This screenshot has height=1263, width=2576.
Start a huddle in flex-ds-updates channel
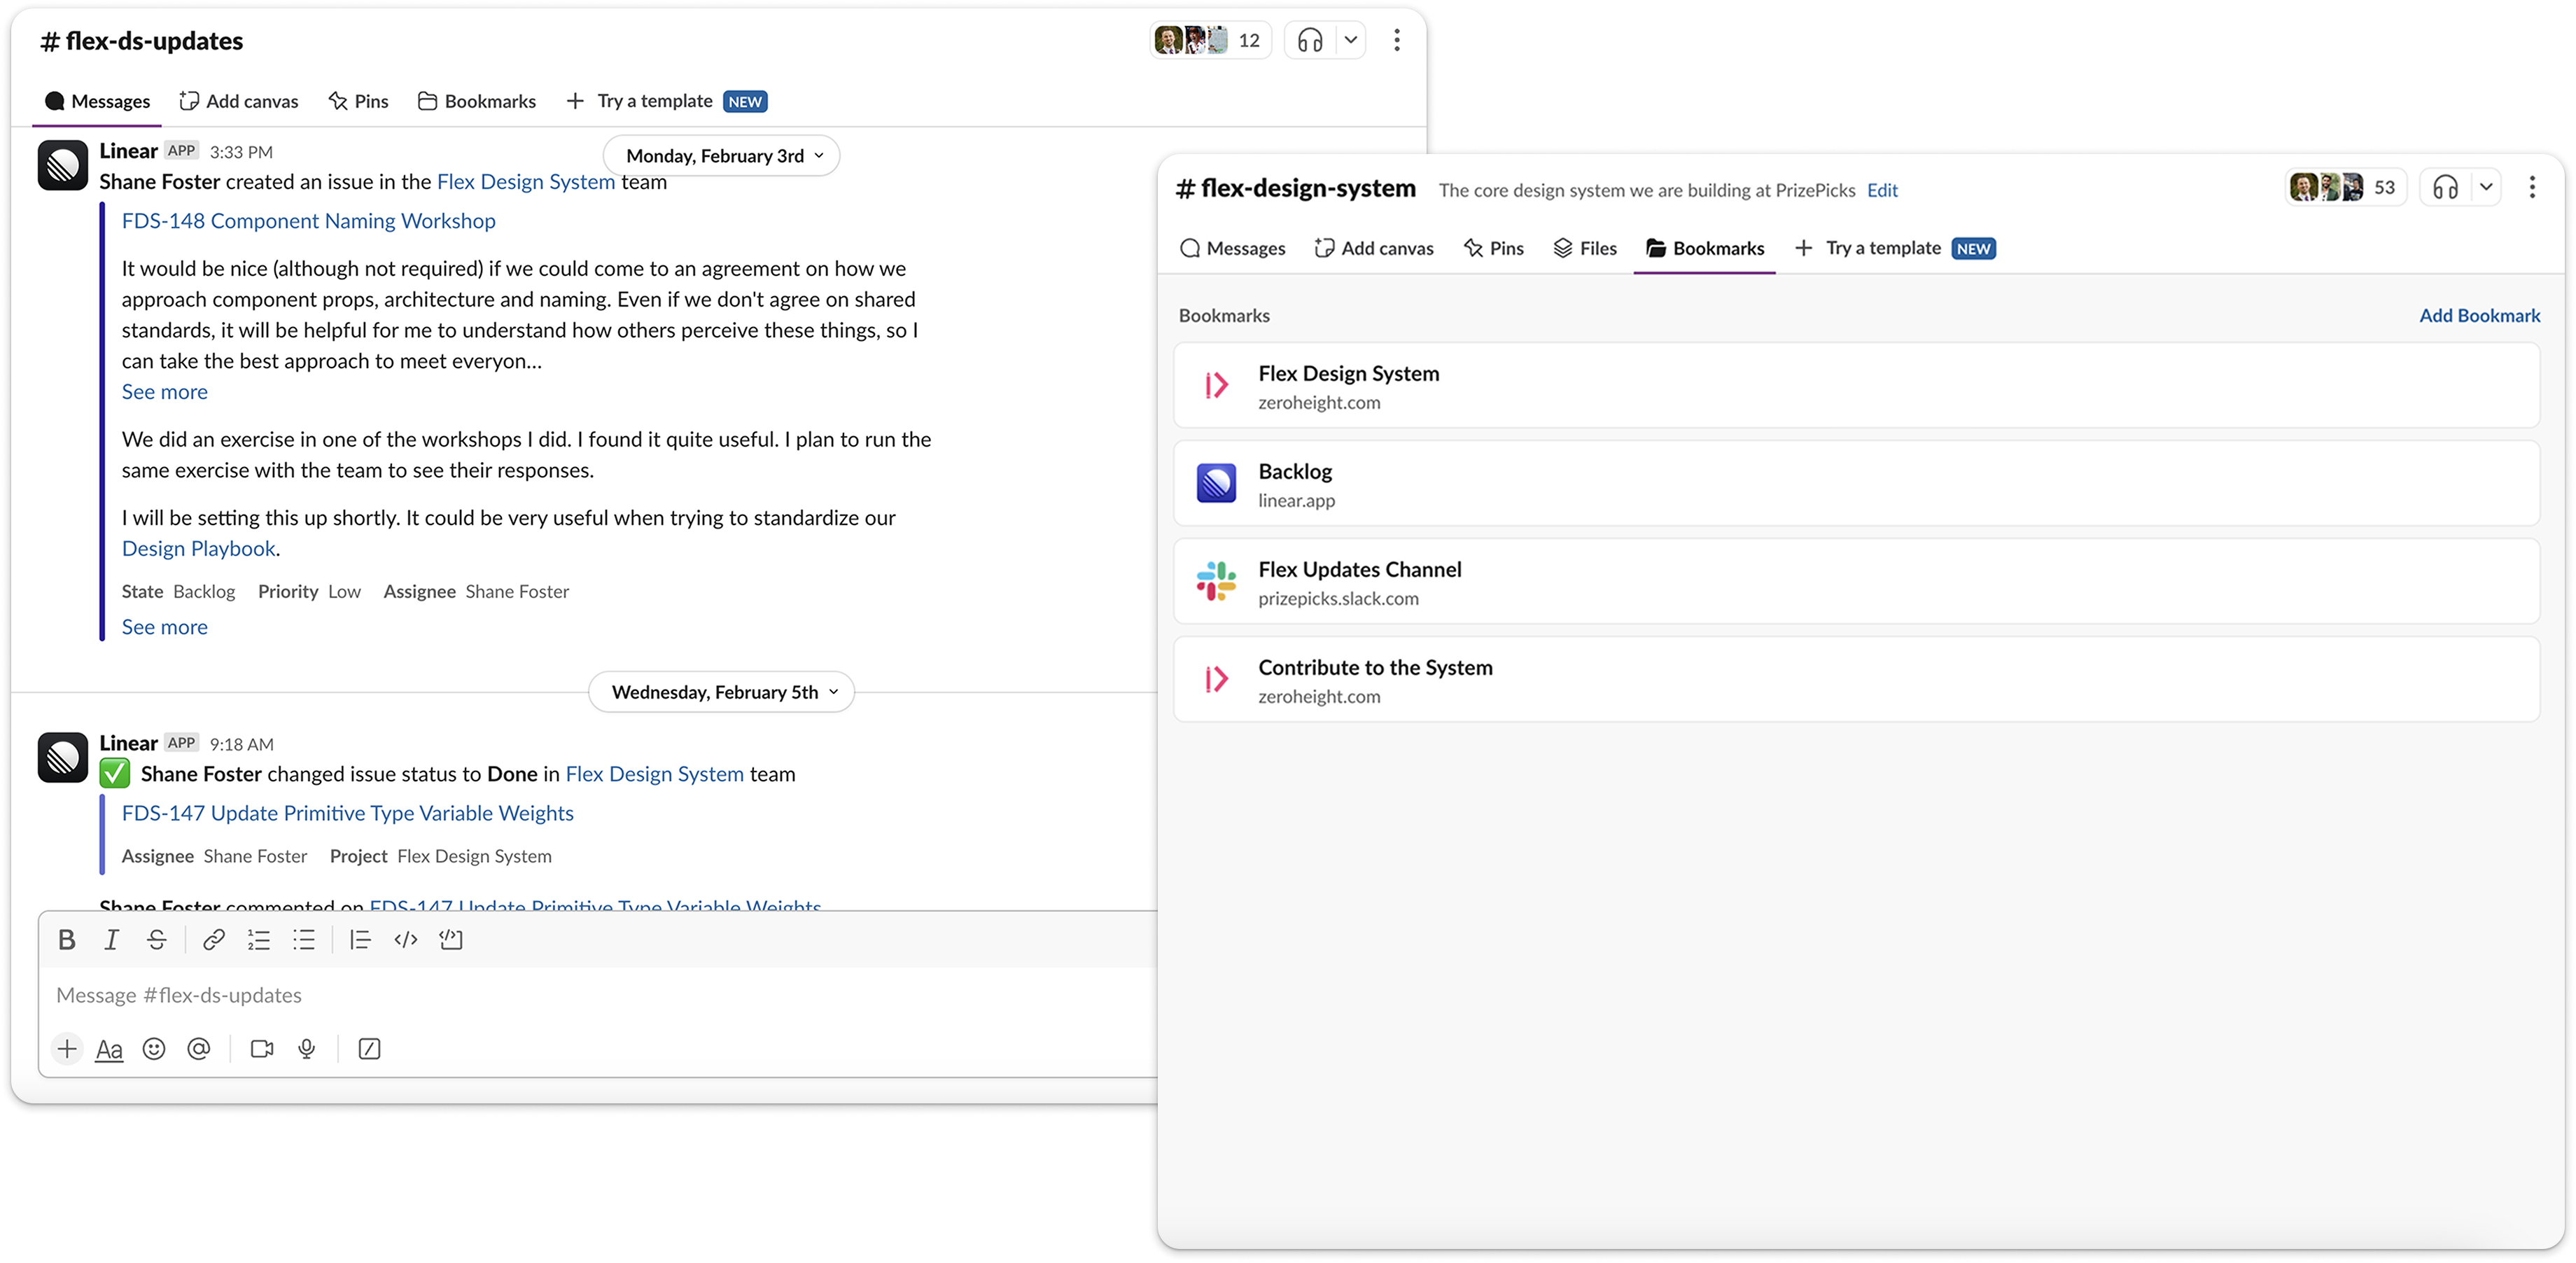1310,40
